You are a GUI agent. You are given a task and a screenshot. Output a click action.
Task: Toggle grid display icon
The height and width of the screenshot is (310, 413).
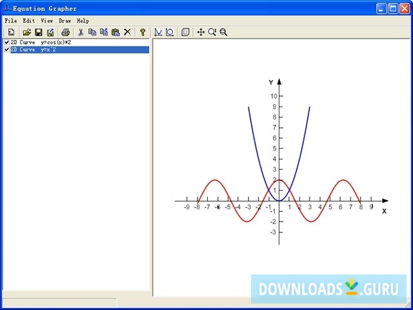[x=185, y=32]
